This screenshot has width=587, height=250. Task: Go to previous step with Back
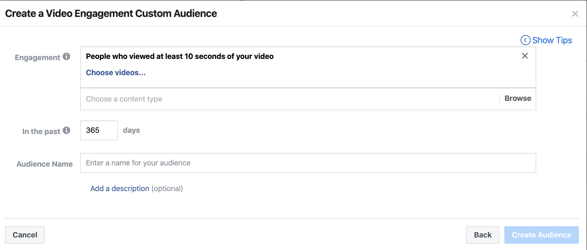click(482, 235)
